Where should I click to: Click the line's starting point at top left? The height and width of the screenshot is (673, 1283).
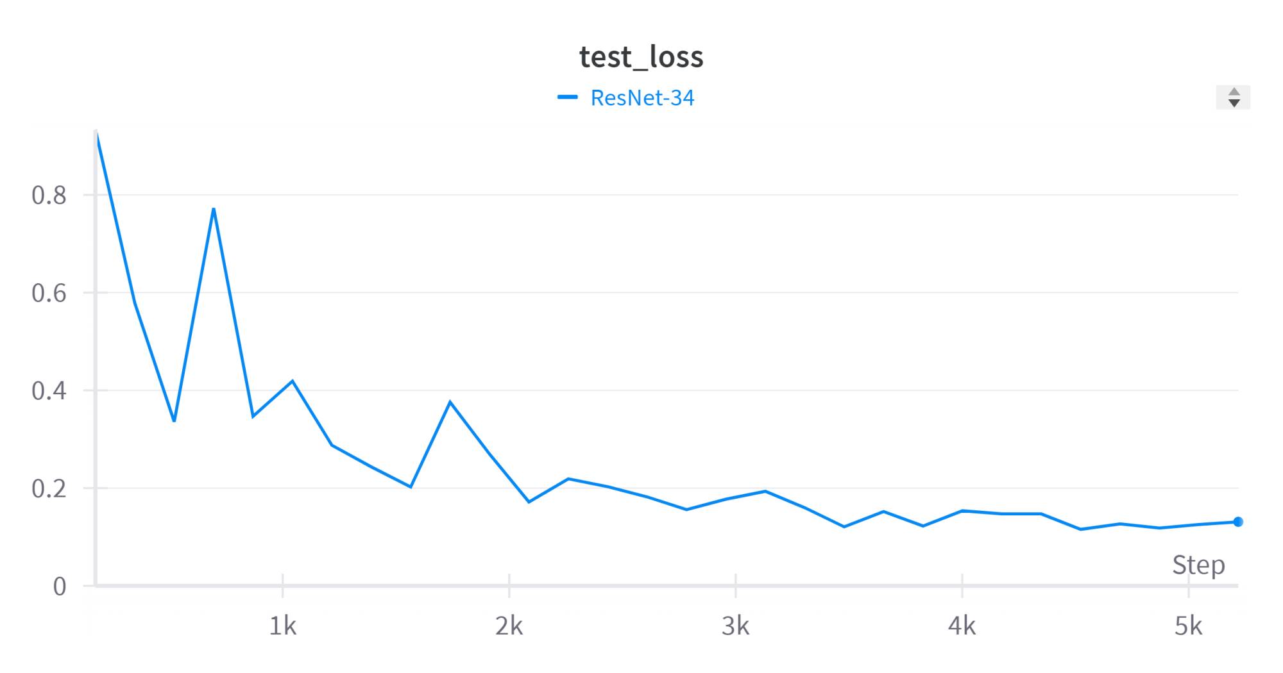96,136
